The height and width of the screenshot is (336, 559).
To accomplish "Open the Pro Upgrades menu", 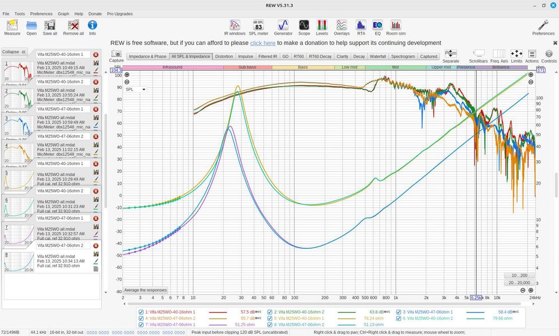I will [x=120, y=14].
